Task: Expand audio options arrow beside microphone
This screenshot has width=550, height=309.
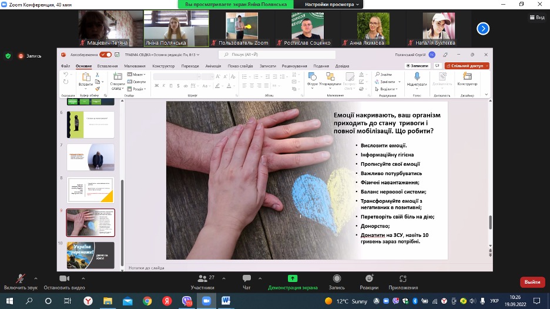Action: click(x=36, y=278)
